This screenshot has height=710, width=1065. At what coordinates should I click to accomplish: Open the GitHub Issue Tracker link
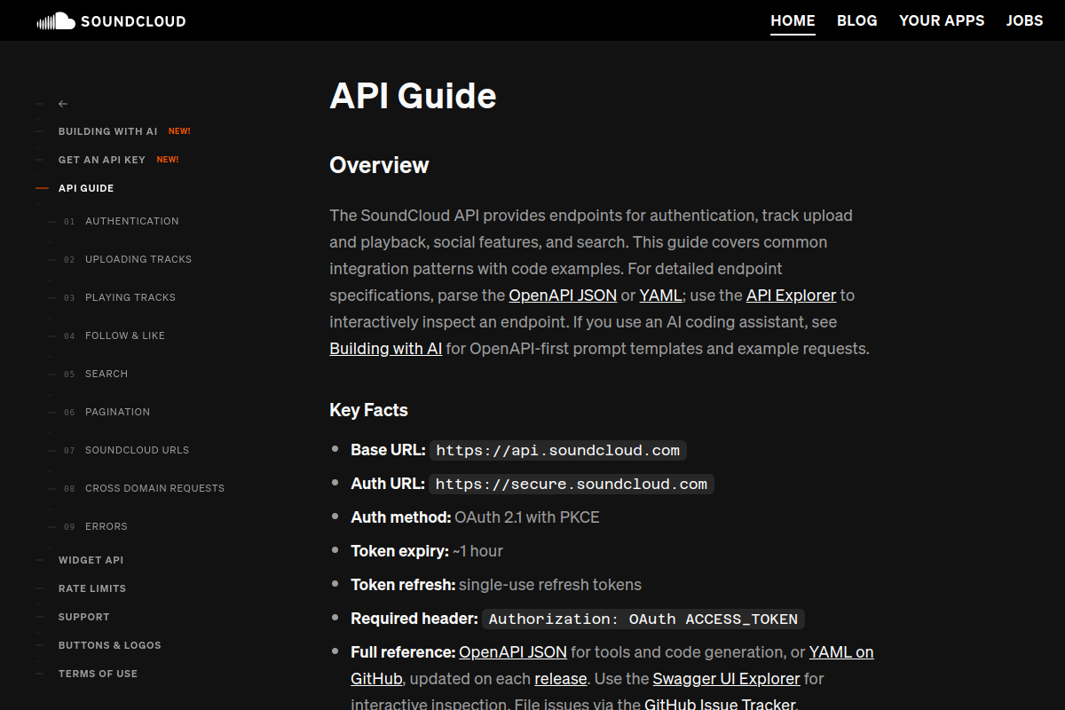720,705
